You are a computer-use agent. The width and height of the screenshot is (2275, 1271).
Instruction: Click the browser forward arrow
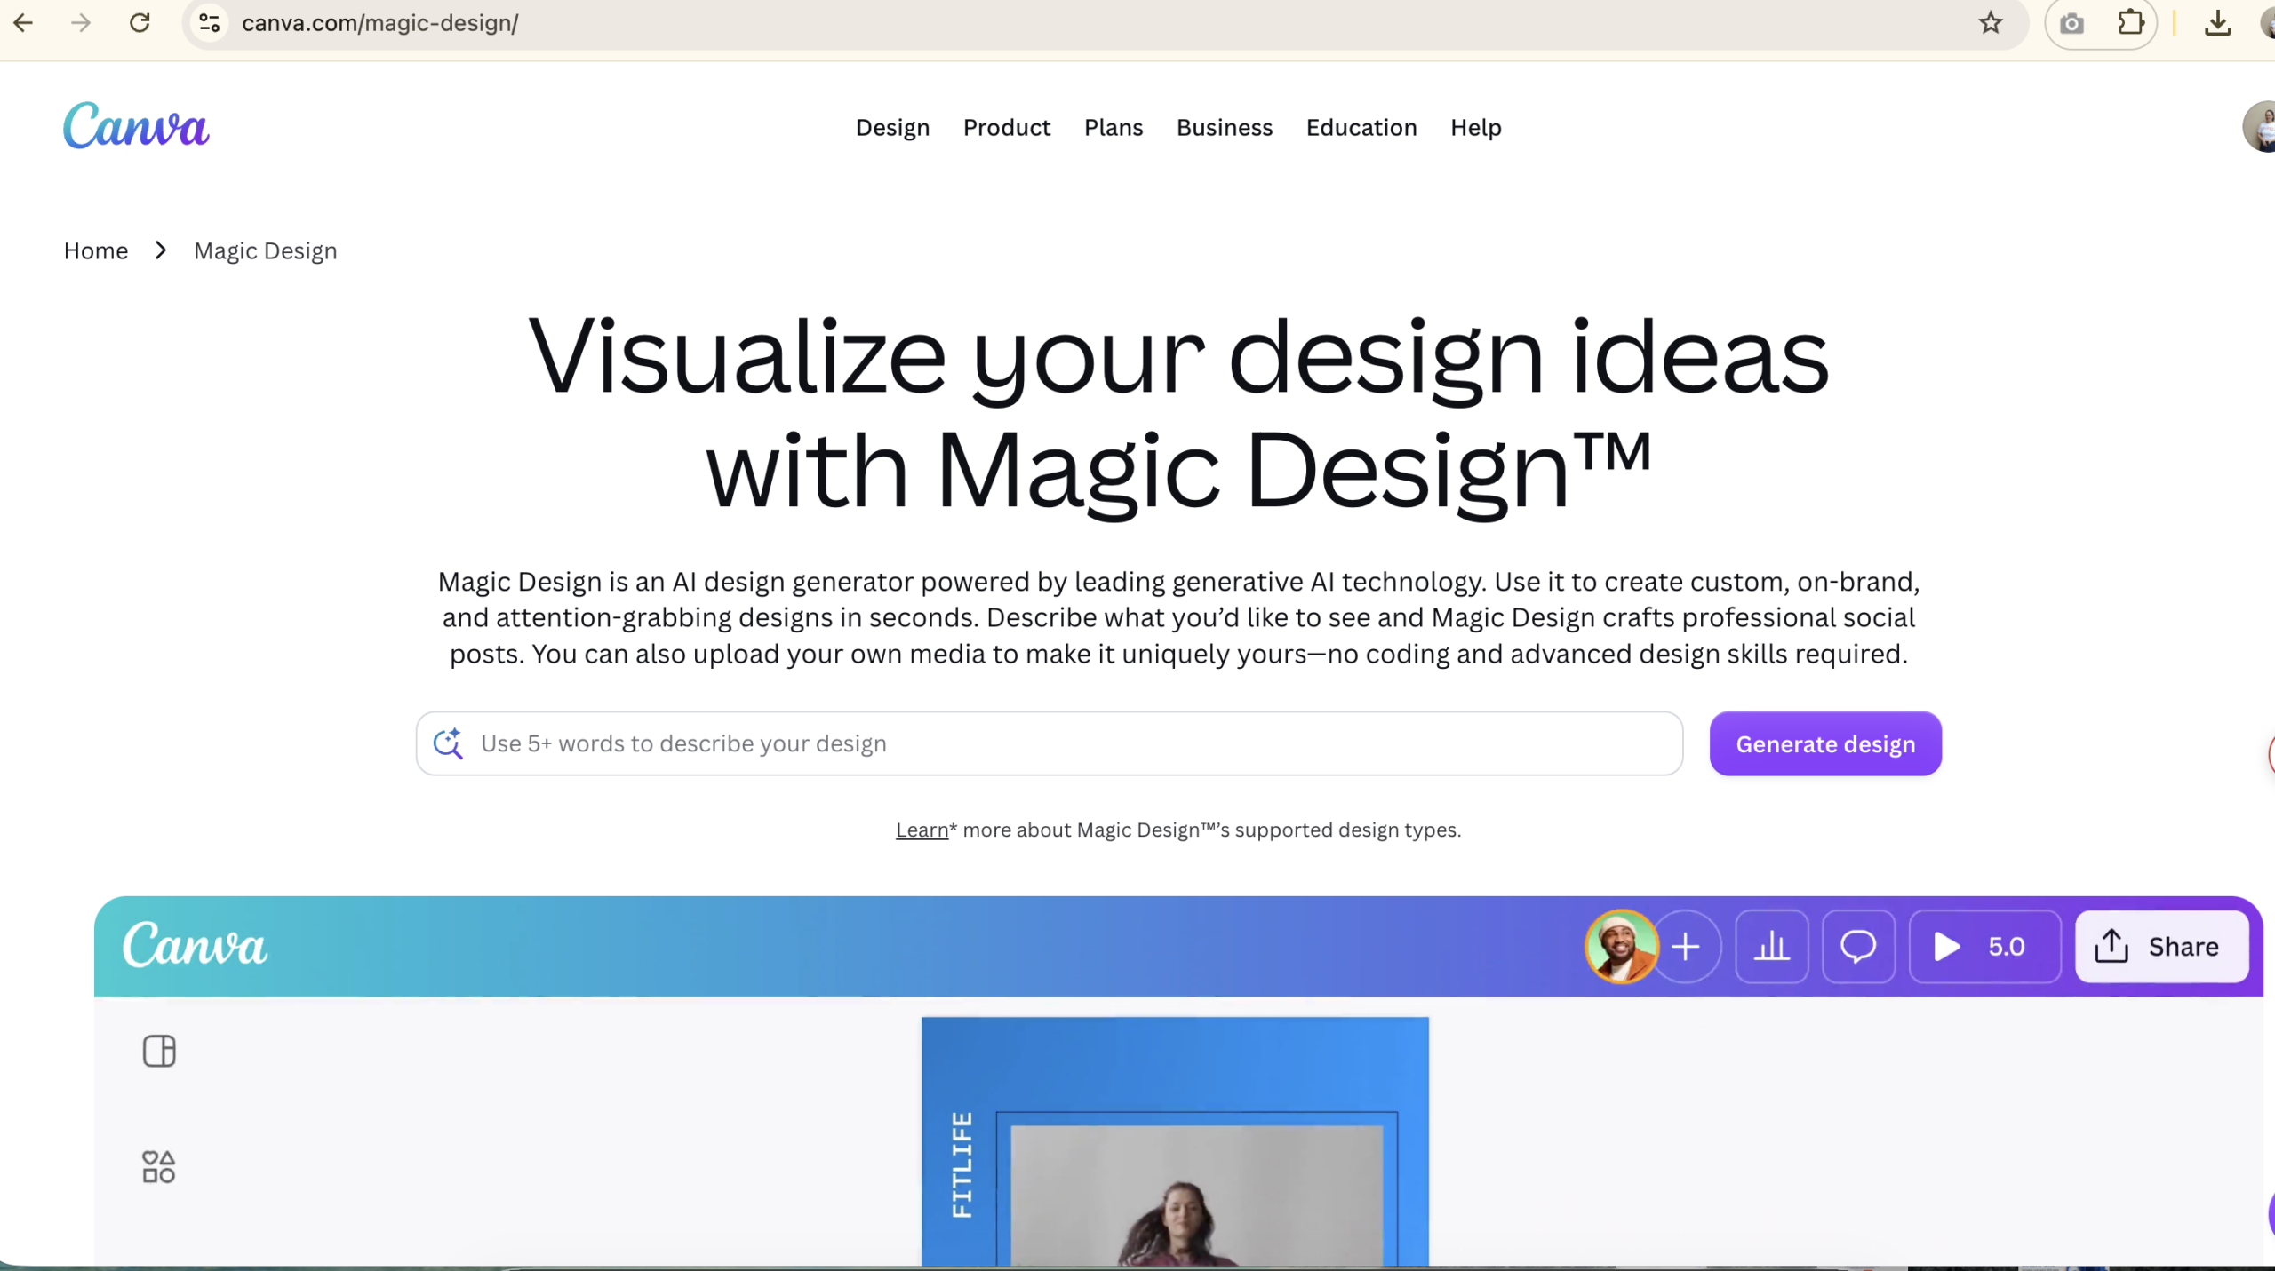tap(81, 23)
